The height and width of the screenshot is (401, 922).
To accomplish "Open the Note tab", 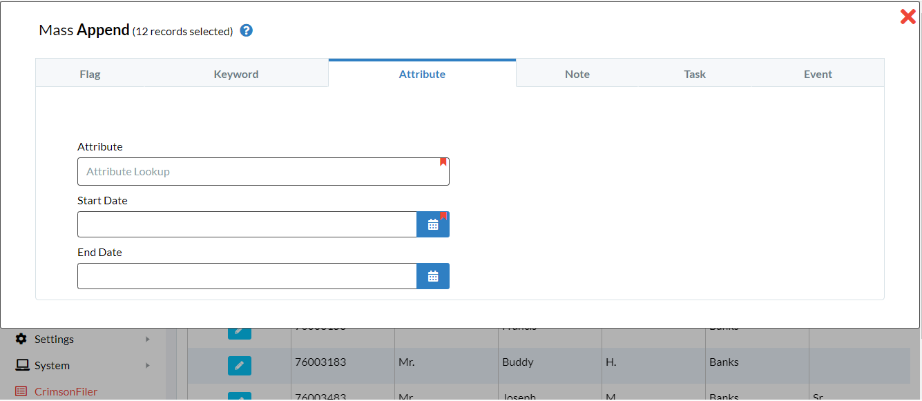I will 577,74.
